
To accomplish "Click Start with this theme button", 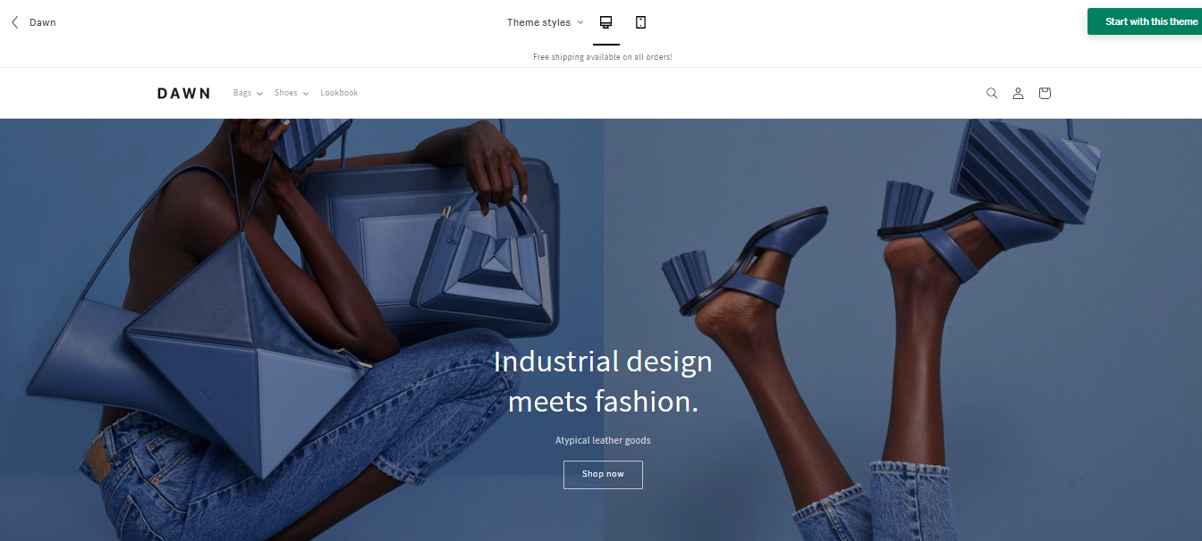I will (1145, 21).
